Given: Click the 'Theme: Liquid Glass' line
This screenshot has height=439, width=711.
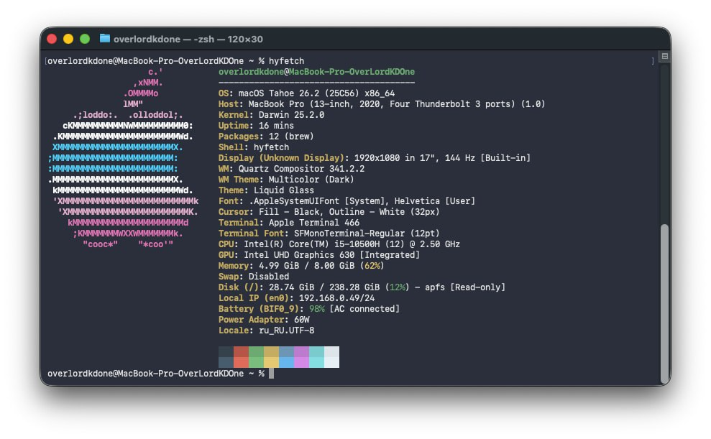Looking at the screenshot, I should (x=266, y=190).
